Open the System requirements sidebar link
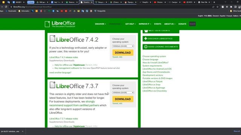The height and width of the screenshot is (135, 241). (x=152, y=66)
